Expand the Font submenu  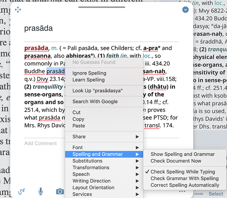point(104,148)
